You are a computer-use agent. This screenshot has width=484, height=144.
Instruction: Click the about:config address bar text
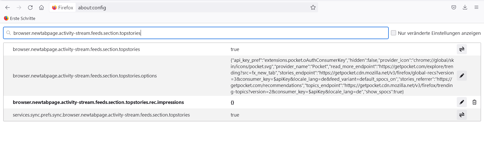(92, 8)
